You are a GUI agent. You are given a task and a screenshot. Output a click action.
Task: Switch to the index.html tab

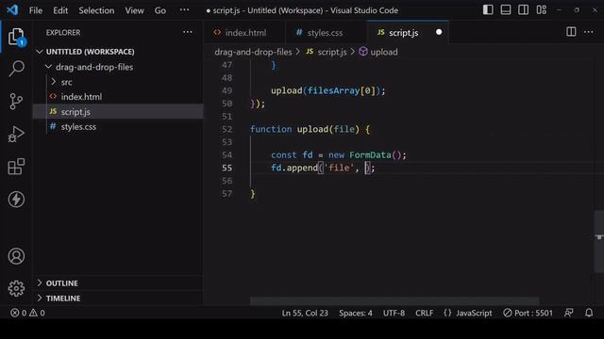pyautogui.click(x=244, y=33)
